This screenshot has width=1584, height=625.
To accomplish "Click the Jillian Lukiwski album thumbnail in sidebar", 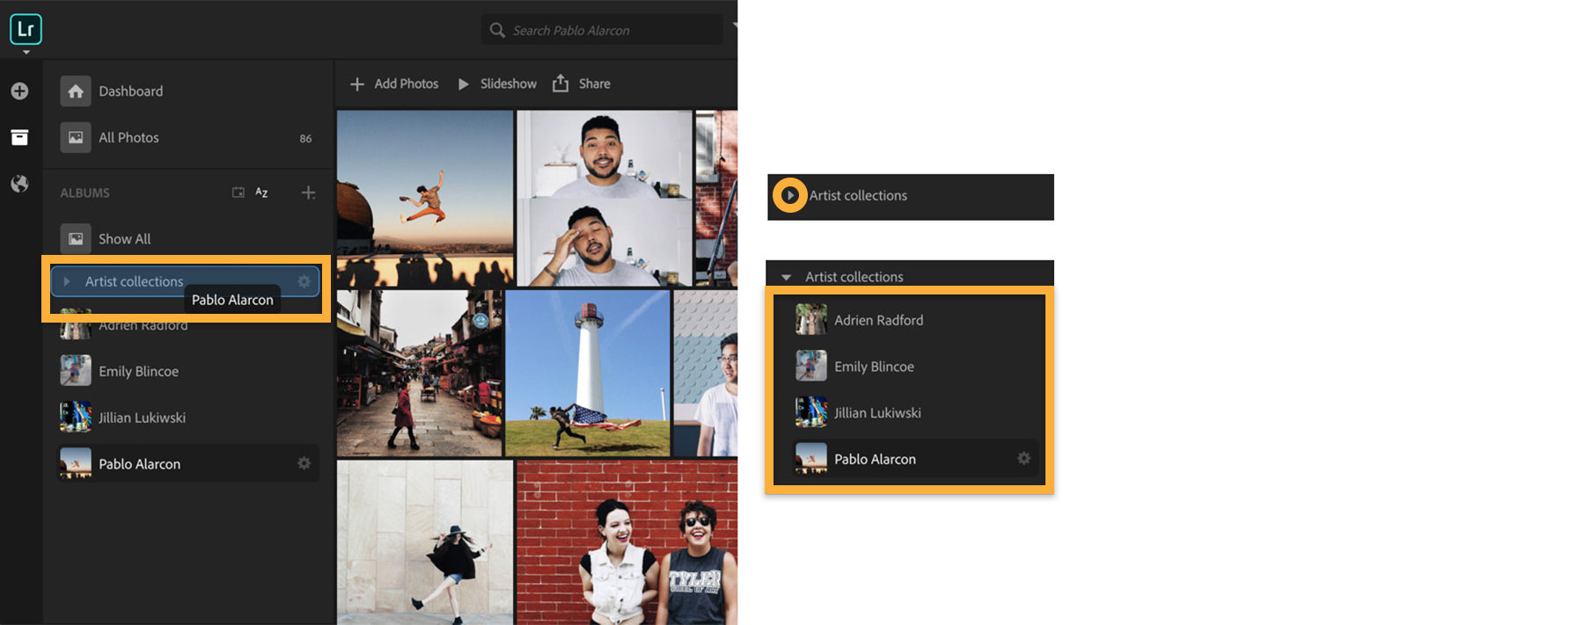I will (76, 418).
